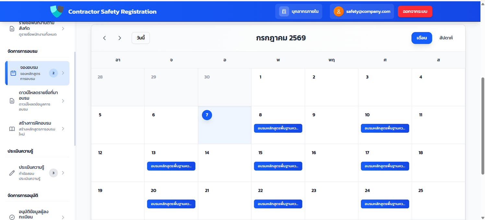Open training event on July 24
Image resolution: width=485 pixels, height=220 pixels.
click(385, 204)
